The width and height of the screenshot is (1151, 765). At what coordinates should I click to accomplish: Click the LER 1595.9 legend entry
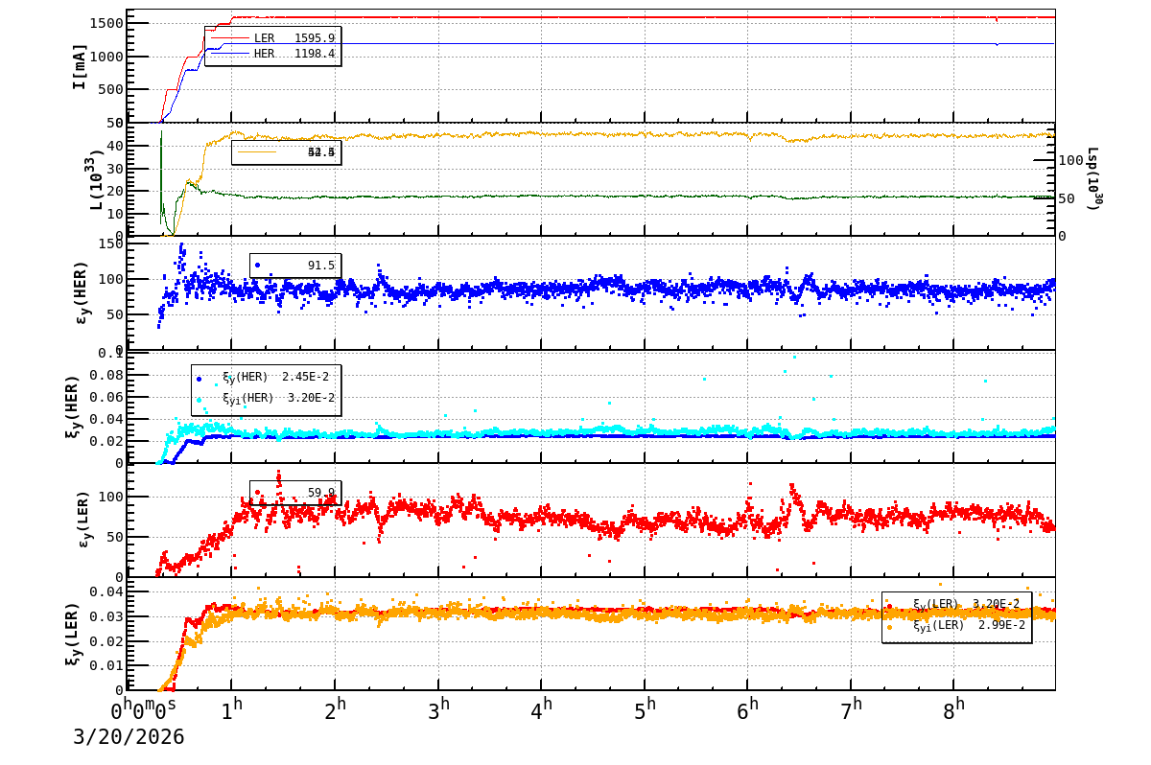[272, 38]
